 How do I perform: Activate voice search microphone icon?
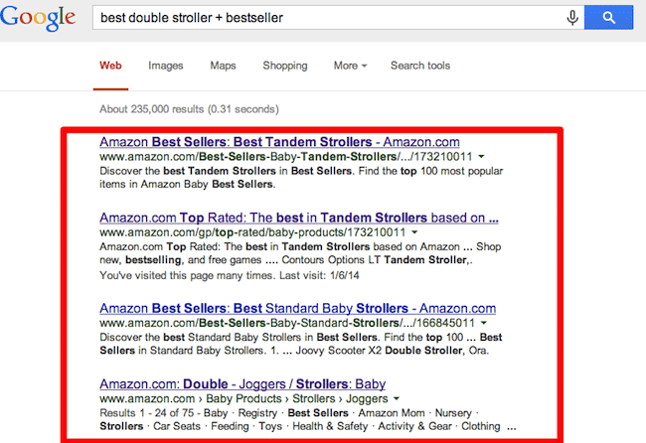coord(572,17)
